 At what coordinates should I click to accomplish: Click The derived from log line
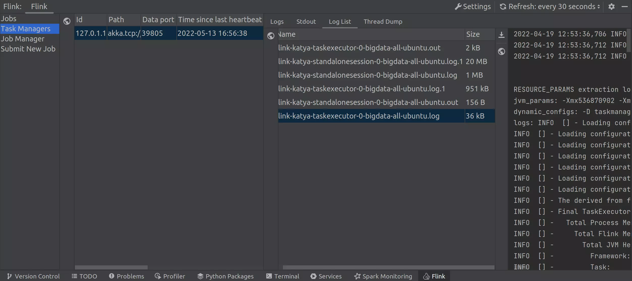coord(572,201)
